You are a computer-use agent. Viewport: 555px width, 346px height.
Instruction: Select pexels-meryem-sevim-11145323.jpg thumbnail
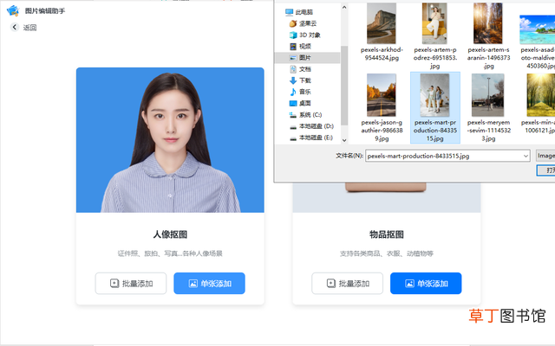coord(487,95)
